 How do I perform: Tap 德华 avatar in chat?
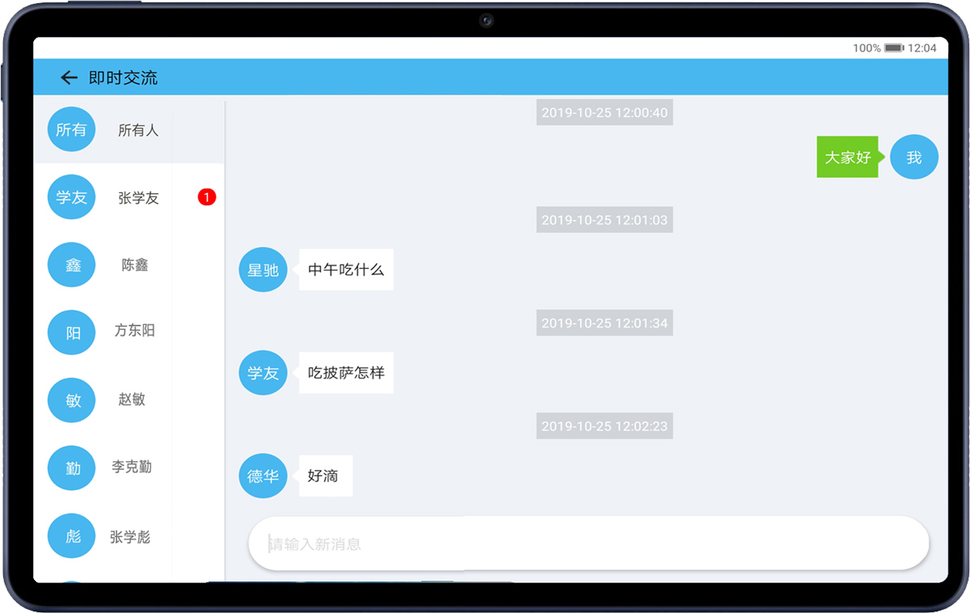263,476
